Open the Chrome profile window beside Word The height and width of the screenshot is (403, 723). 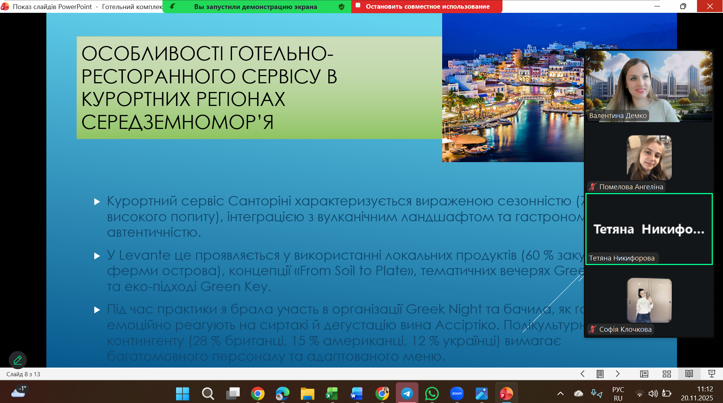[382, 394]
